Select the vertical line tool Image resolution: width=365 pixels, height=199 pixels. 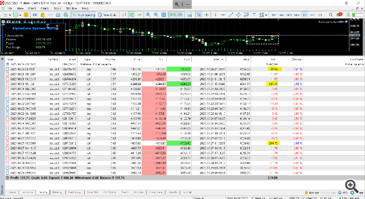click(x=215, y=15)
